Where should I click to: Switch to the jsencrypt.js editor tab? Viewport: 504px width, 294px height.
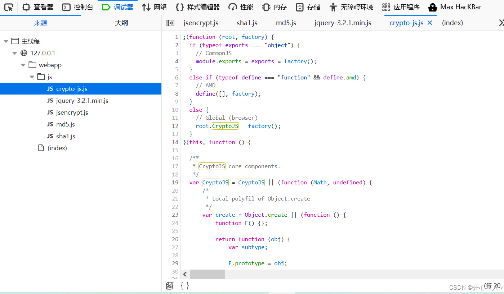coord(201,23)
